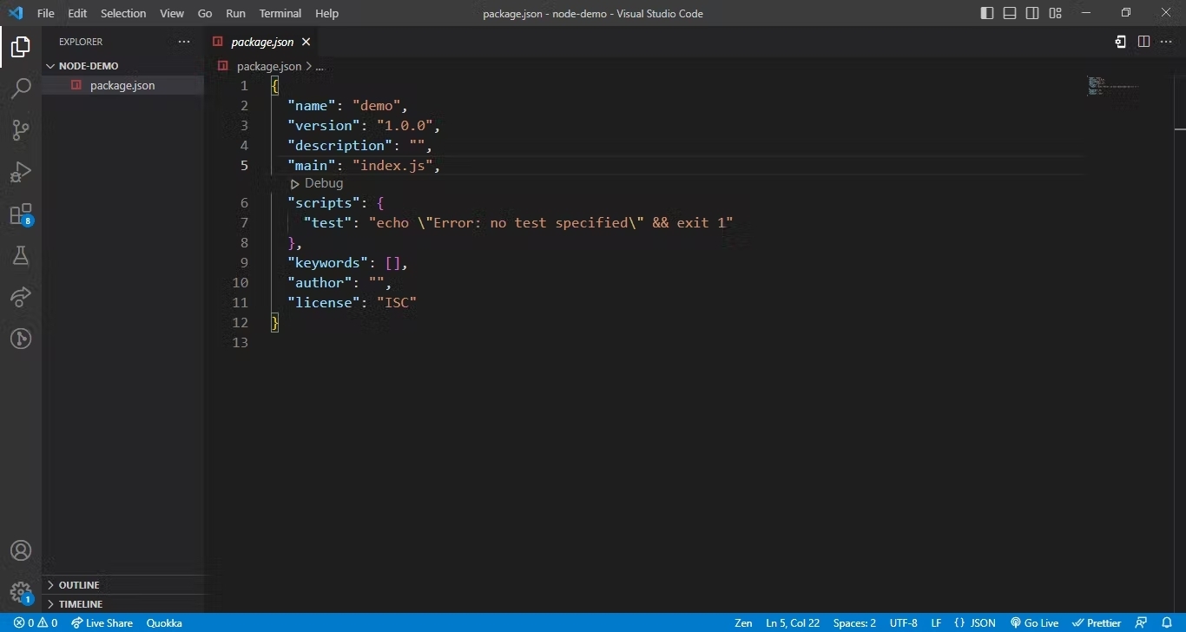This screenshot has width=1186, height=632.
Task: Toggle the secondary side bar
Action: tap(1033, 13)
